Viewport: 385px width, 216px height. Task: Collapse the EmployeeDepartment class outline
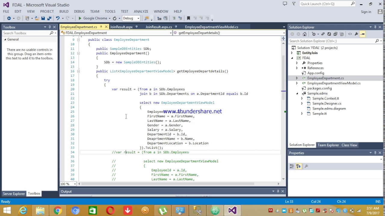[x=78, y=40]
